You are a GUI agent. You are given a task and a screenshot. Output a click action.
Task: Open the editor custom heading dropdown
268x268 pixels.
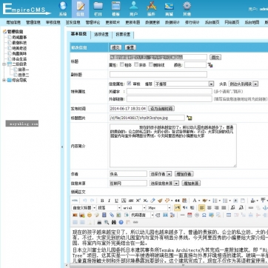(84, 208)
